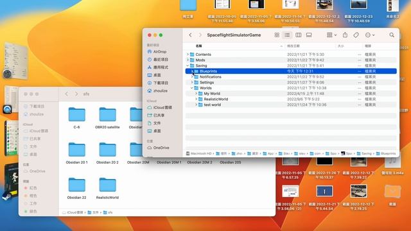This screenshot has height=231, width=411.
Task: Go forward in the sfs window
Action: coord(76,94)
